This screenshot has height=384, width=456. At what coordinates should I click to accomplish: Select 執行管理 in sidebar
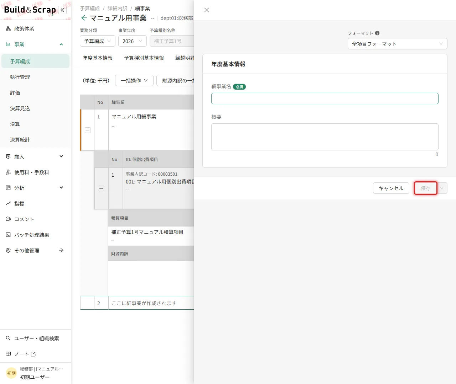tap(35, 77)
